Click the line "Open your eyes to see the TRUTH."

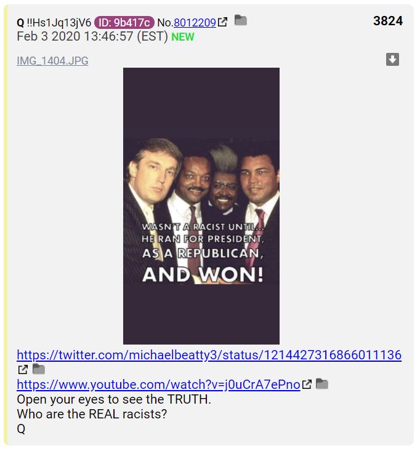tap(114, 399)
